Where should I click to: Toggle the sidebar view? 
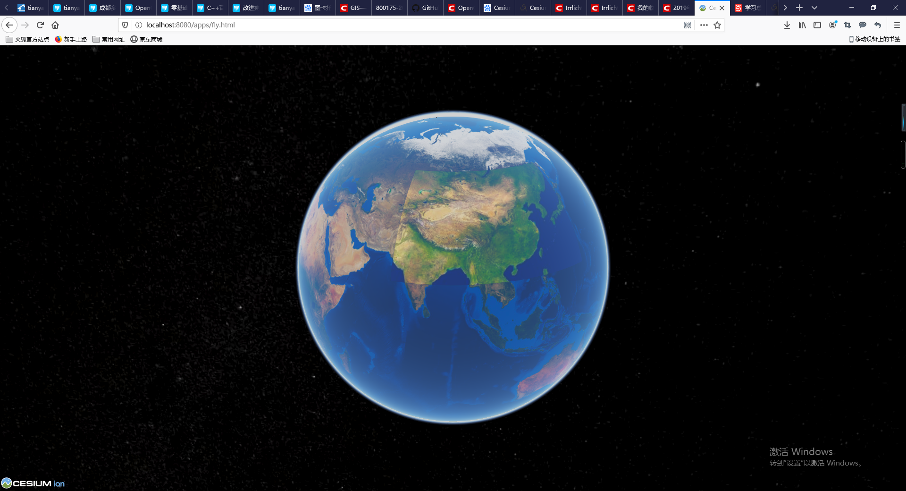pyautogui.click(x=817, y=25)
